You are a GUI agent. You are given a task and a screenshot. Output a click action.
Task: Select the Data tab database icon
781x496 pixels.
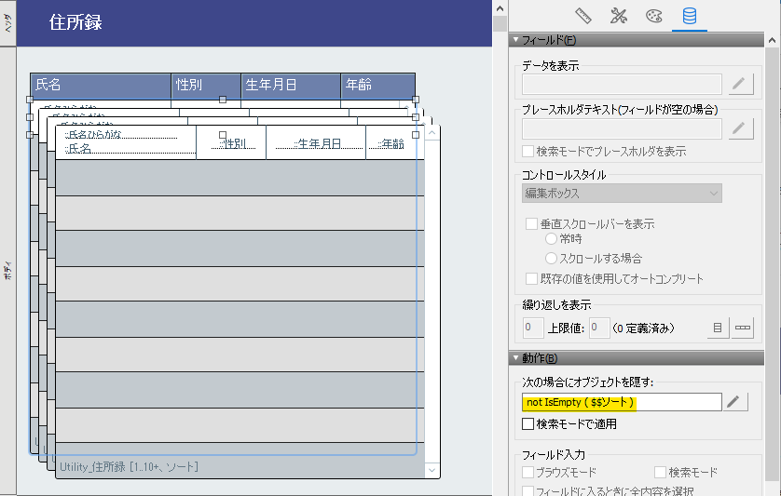click(690, 16)
